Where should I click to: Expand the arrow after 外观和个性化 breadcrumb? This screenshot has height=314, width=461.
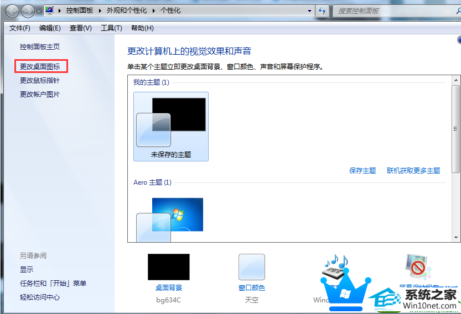point(153,11)
